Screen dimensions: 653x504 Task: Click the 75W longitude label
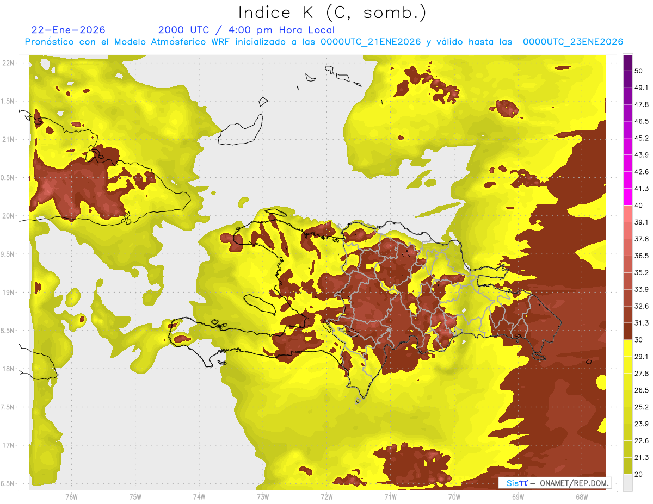point(135,496)
